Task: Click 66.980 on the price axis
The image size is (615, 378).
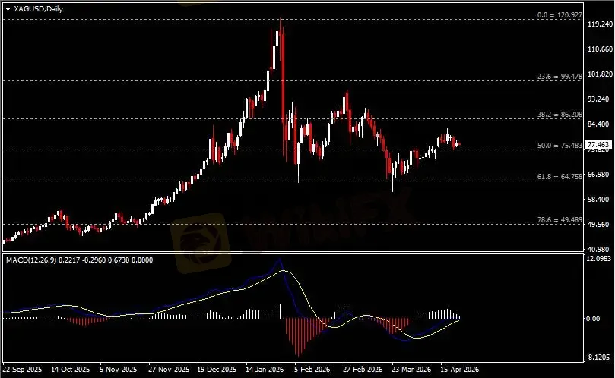Action: [600, 174]
